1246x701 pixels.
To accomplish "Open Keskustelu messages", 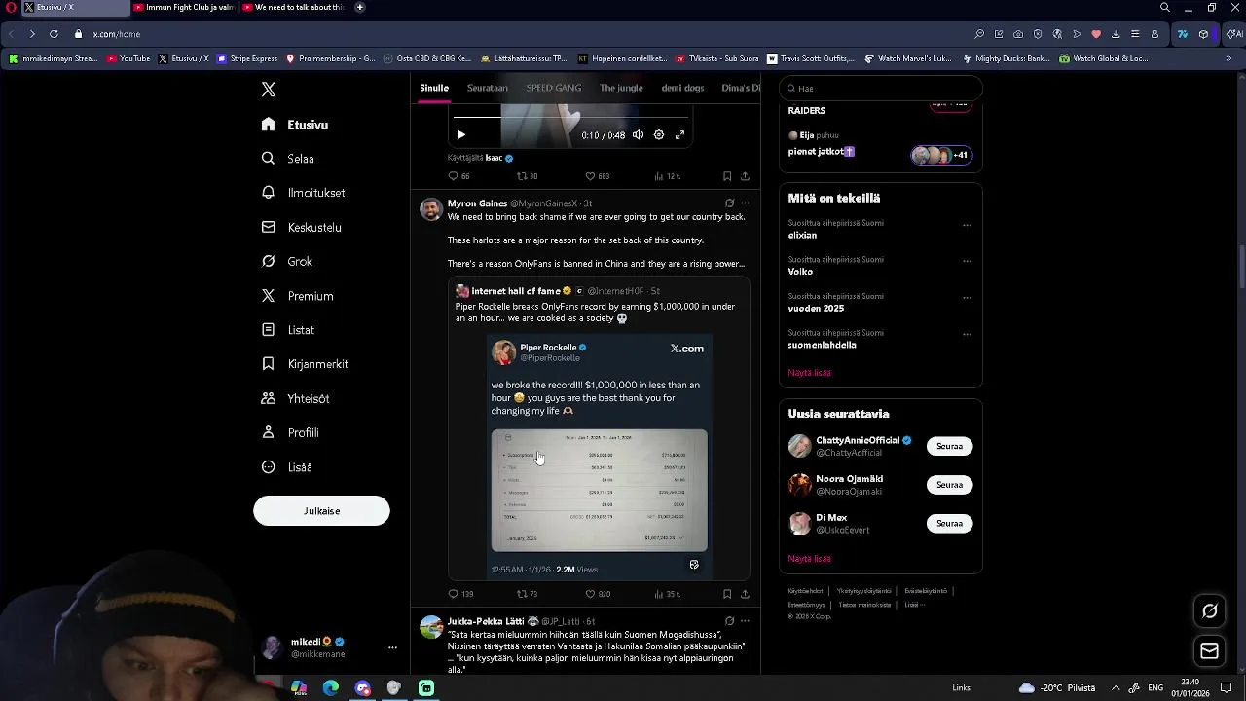I will pos(301,227).
